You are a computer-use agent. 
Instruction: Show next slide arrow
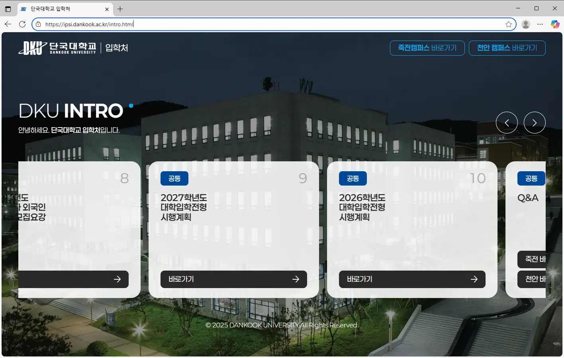[535, 123]
